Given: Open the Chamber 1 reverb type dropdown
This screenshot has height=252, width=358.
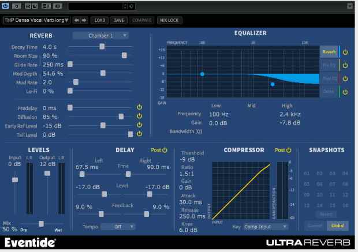Looking at the screenshot, I should point(100,35).
